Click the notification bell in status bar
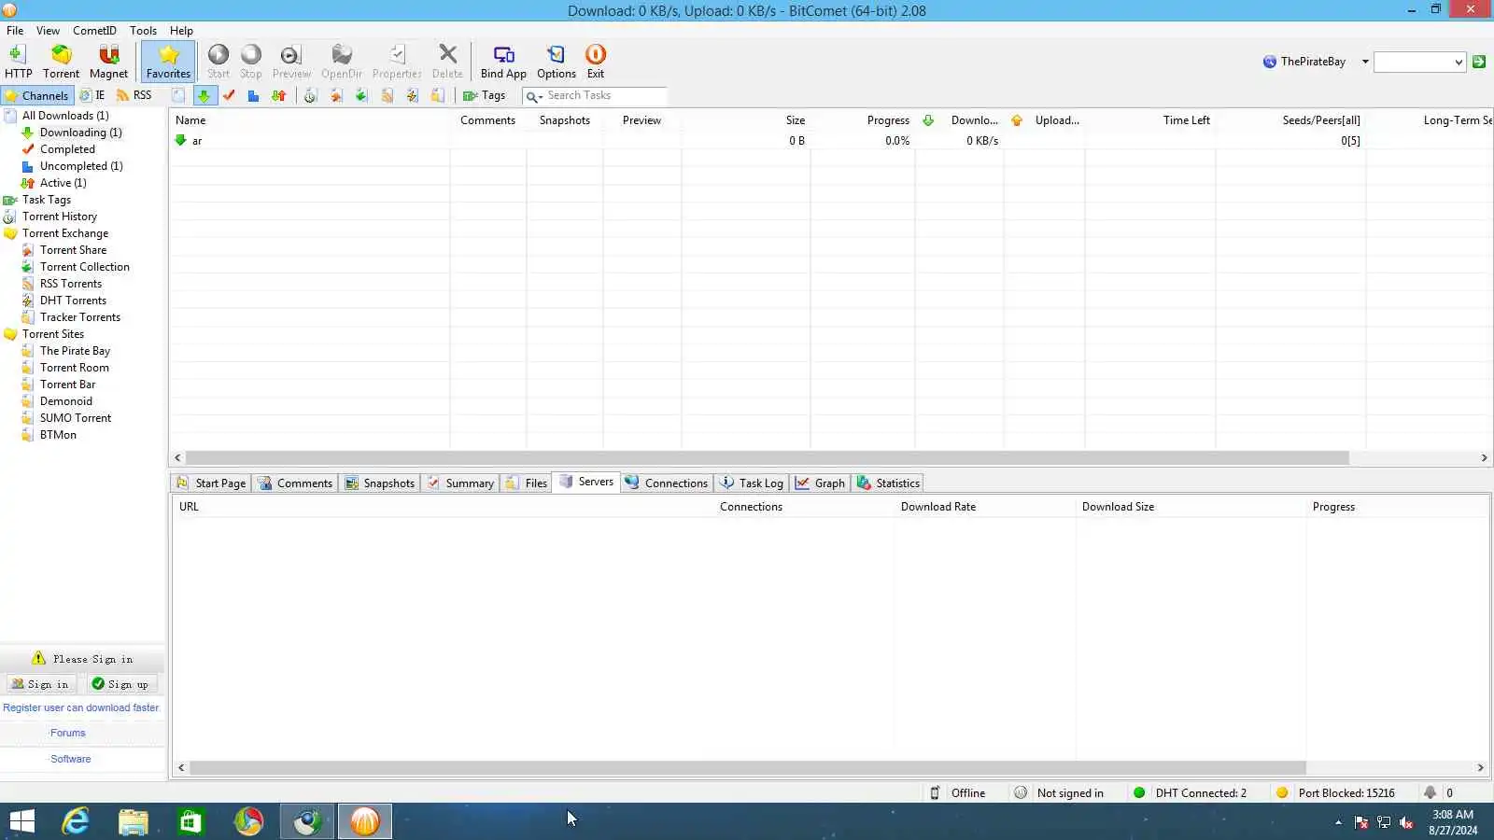 pos(1431,792)
